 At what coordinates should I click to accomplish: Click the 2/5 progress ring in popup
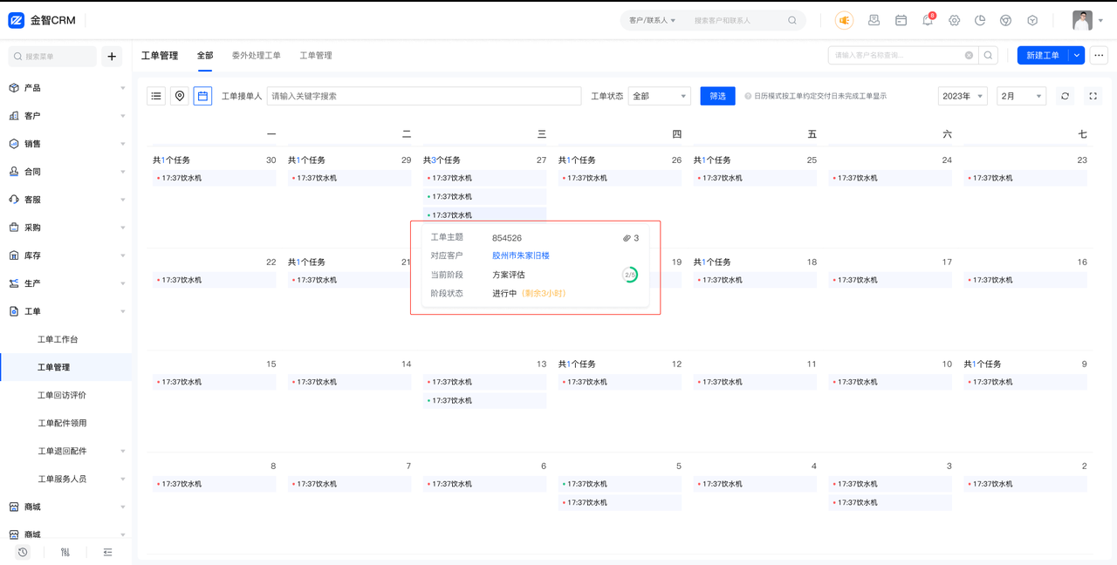pyautogui.click(x=630, y=275)
